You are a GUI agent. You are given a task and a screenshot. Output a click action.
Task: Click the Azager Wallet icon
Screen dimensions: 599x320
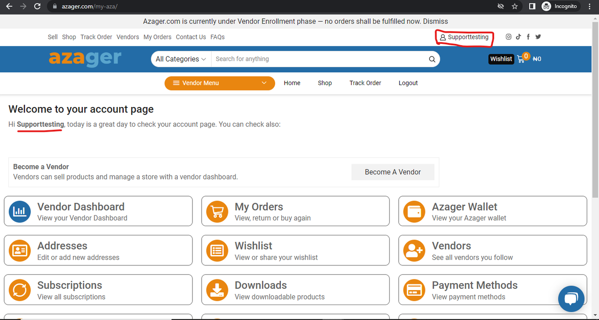coord(415,211)
